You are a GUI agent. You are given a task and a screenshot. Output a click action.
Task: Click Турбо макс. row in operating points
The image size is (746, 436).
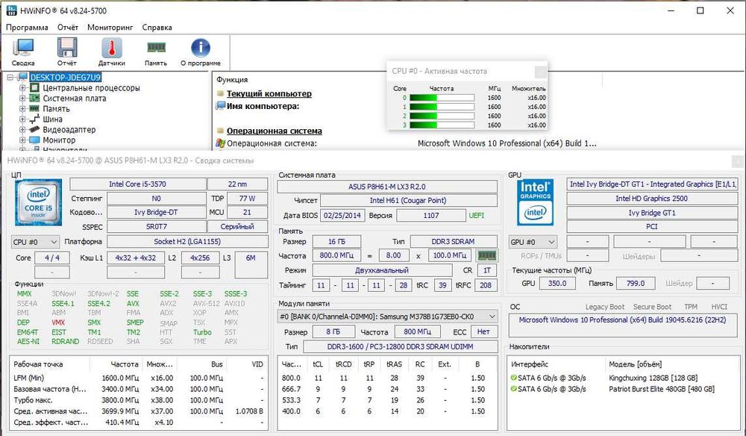click(x=139, y=400)
